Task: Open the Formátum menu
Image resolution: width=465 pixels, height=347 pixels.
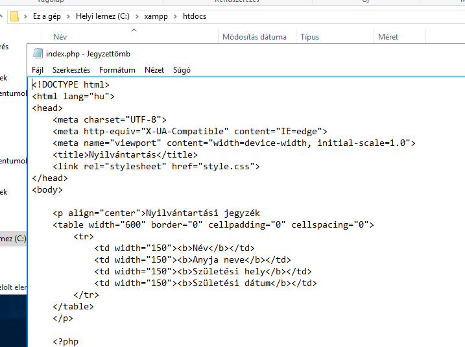Action: [117, 70]
